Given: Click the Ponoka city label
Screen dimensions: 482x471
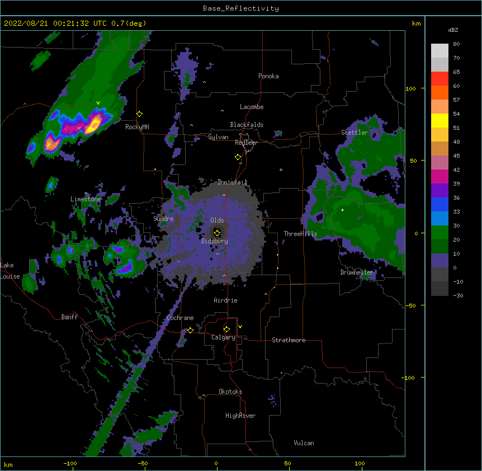Looking at the screenshot, I should coord(268,76).
